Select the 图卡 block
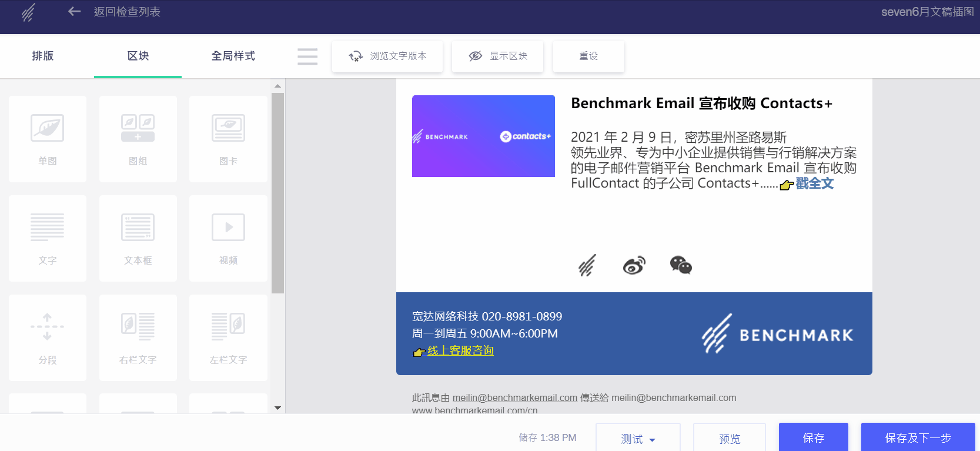 [x=228, y=139]
